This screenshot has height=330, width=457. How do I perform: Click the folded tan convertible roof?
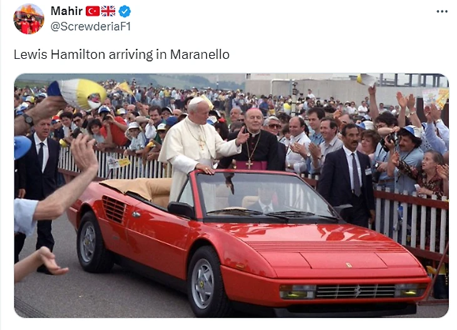click(136, 188)
